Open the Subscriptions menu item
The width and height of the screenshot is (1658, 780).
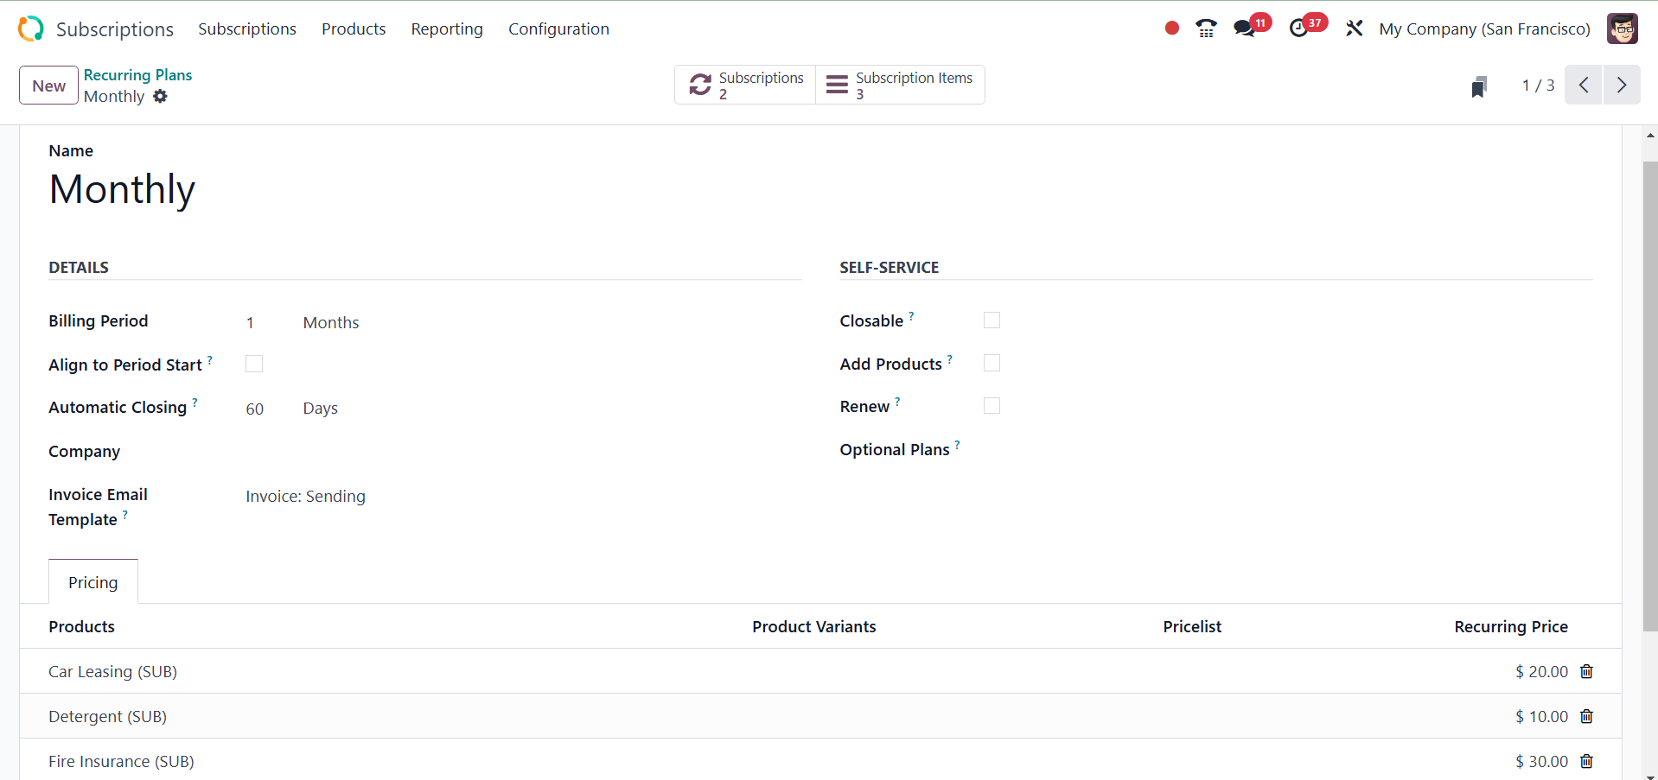[x=247, y=29]
